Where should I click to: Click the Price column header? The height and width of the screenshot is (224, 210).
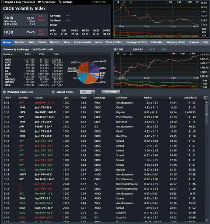pyautogui.click(x=84, y=98)
